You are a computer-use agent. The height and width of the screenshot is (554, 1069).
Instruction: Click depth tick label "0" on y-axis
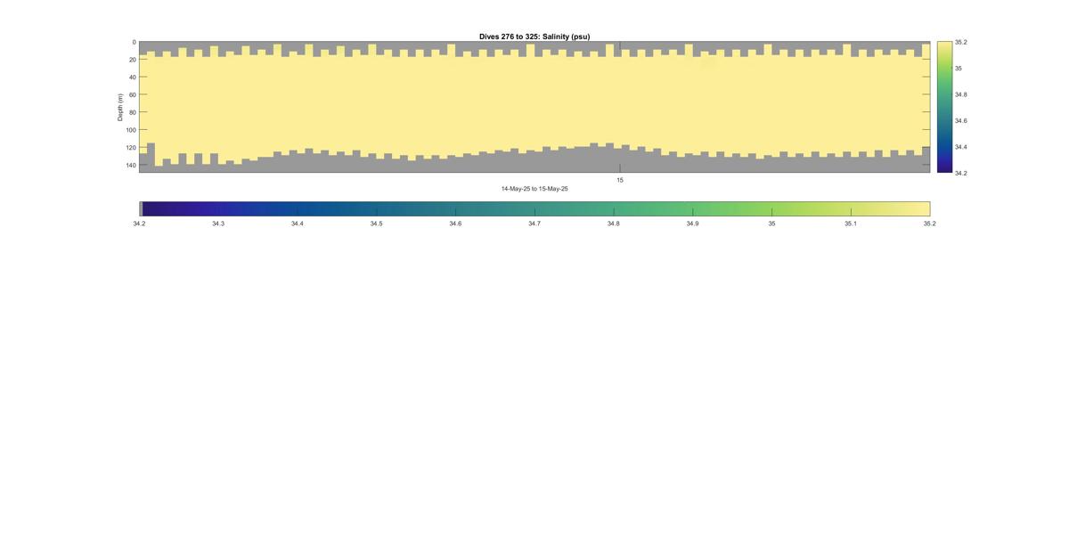(x=135, y=42)
